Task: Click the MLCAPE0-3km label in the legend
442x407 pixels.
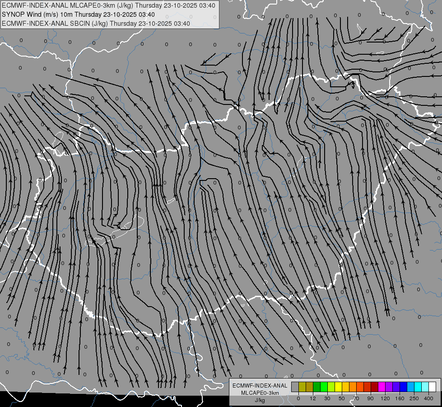Action: click(260, 393)
